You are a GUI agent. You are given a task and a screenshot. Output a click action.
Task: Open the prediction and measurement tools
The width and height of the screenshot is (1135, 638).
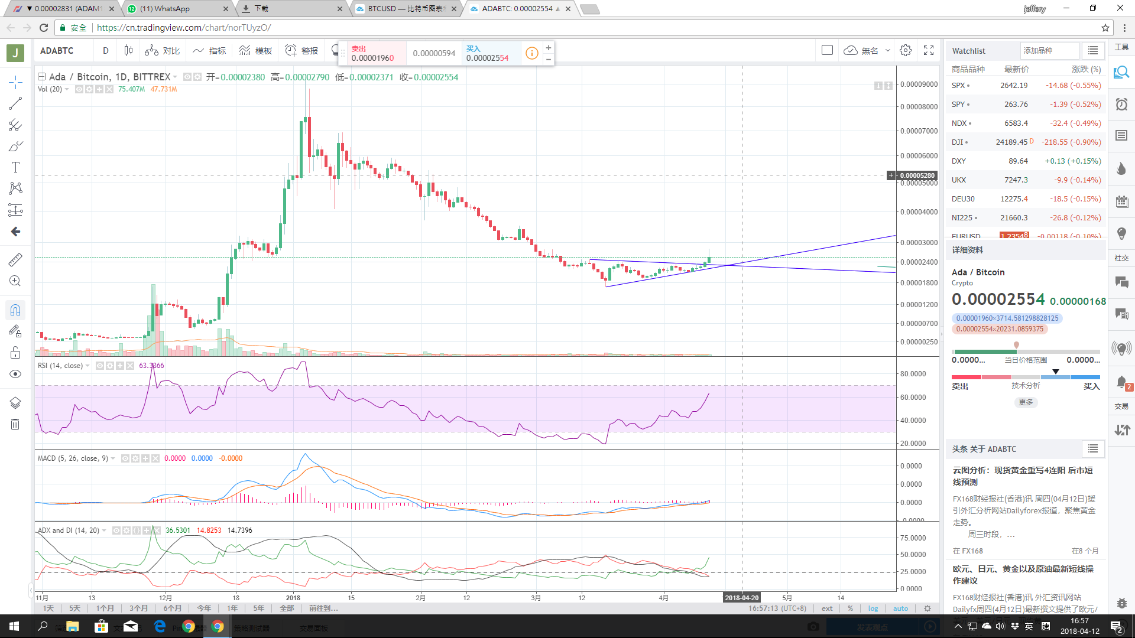[15, 210]
